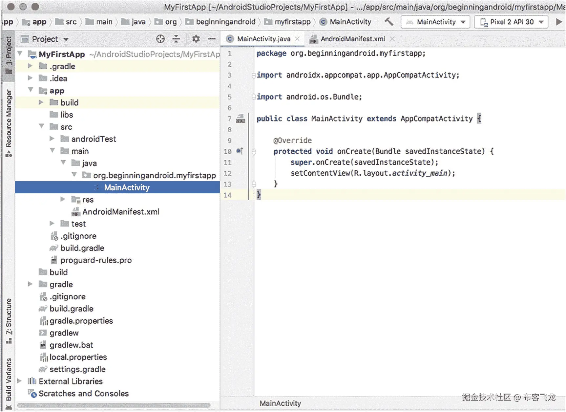Click the myfirstapp breadcrumb
566x412 pixels.
click(288, 22)
